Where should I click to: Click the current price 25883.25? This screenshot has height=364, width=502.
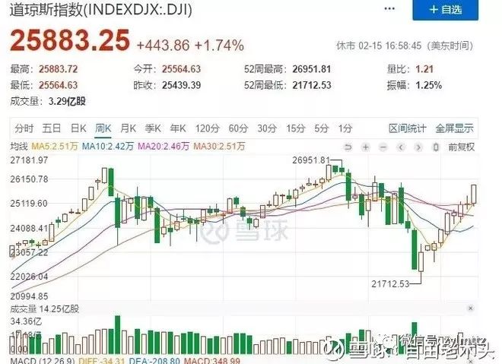[x=70, y=40]
